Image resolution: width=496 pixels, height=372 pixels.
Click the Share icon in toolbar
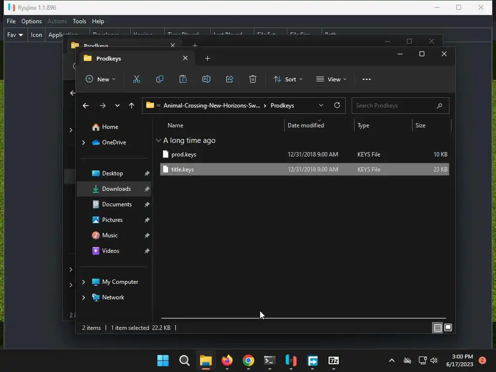point(229,79)
